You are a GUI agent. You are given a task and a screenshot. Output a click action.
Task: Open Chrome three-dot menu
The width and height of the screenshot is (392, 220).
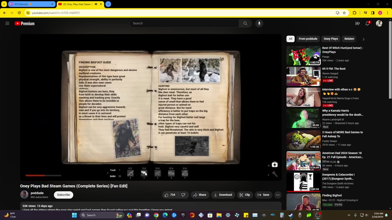tap(387, 13)
